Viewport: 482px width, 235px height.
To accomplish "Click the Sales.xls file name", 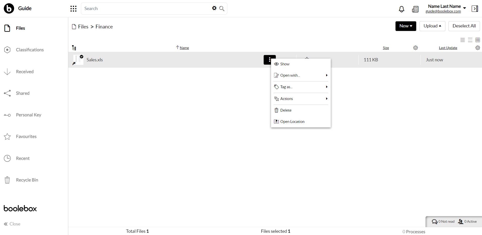I will coord(95,60).
